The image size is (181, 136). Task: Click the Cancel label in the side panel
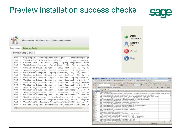pos(133,51)
